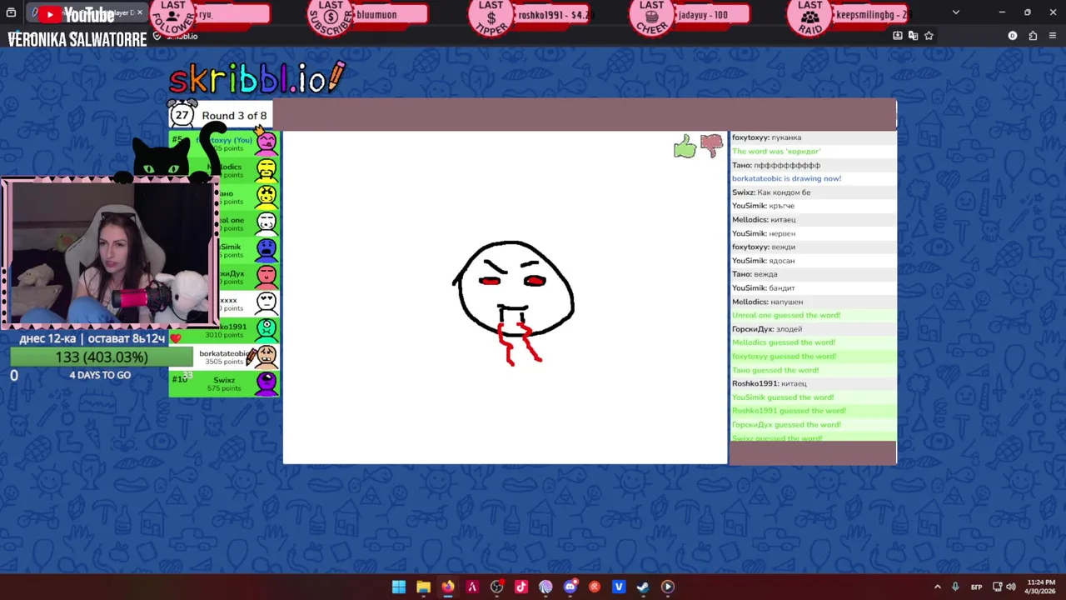This screenshot has height=600, width=1066.
Task: Open the TikTok taskbar icon
Action: 521,587
